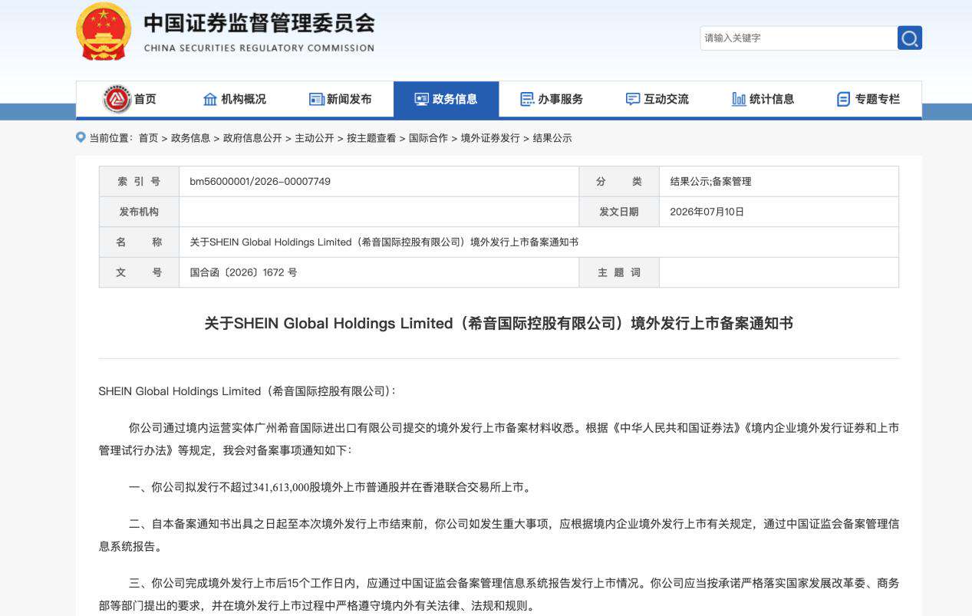
Task: Click the salutation line SHEIN Global Holdings Limited
Action: 247,391
